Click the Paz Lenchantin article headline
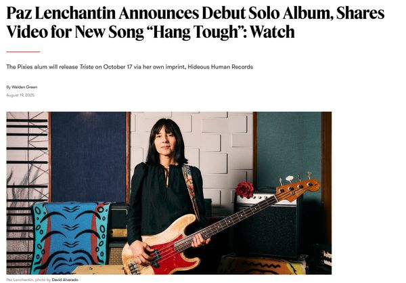406x283 pixels. [196, 22]
